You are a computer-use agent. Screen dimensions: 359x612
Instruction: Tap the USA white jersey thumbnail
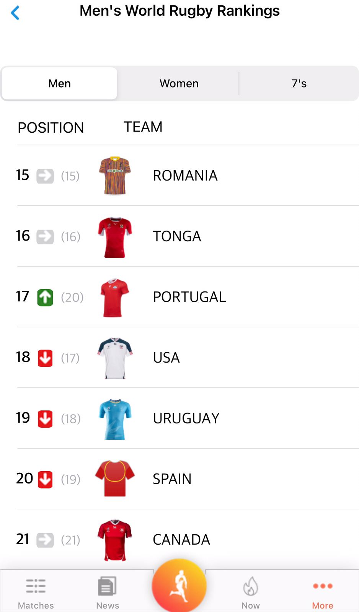[115, 358]
